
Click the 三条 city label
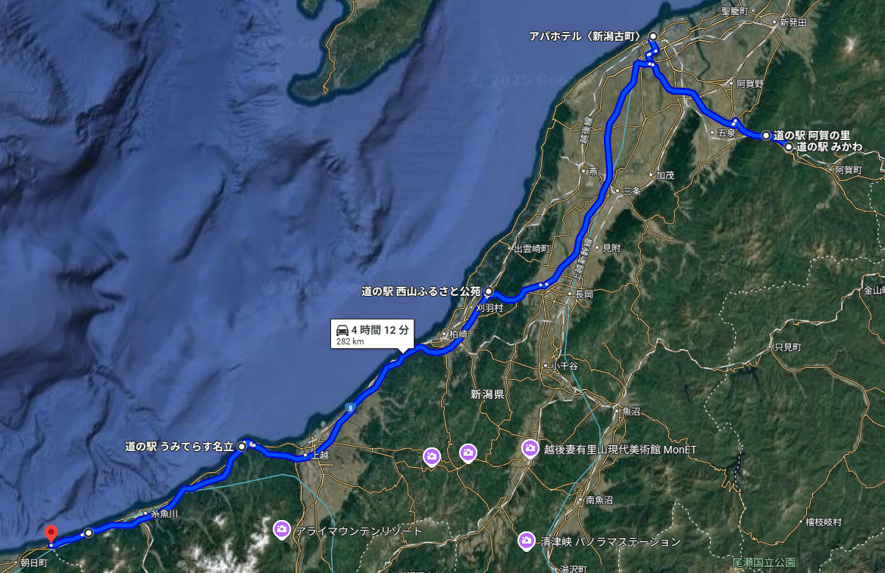pos(632,191)
